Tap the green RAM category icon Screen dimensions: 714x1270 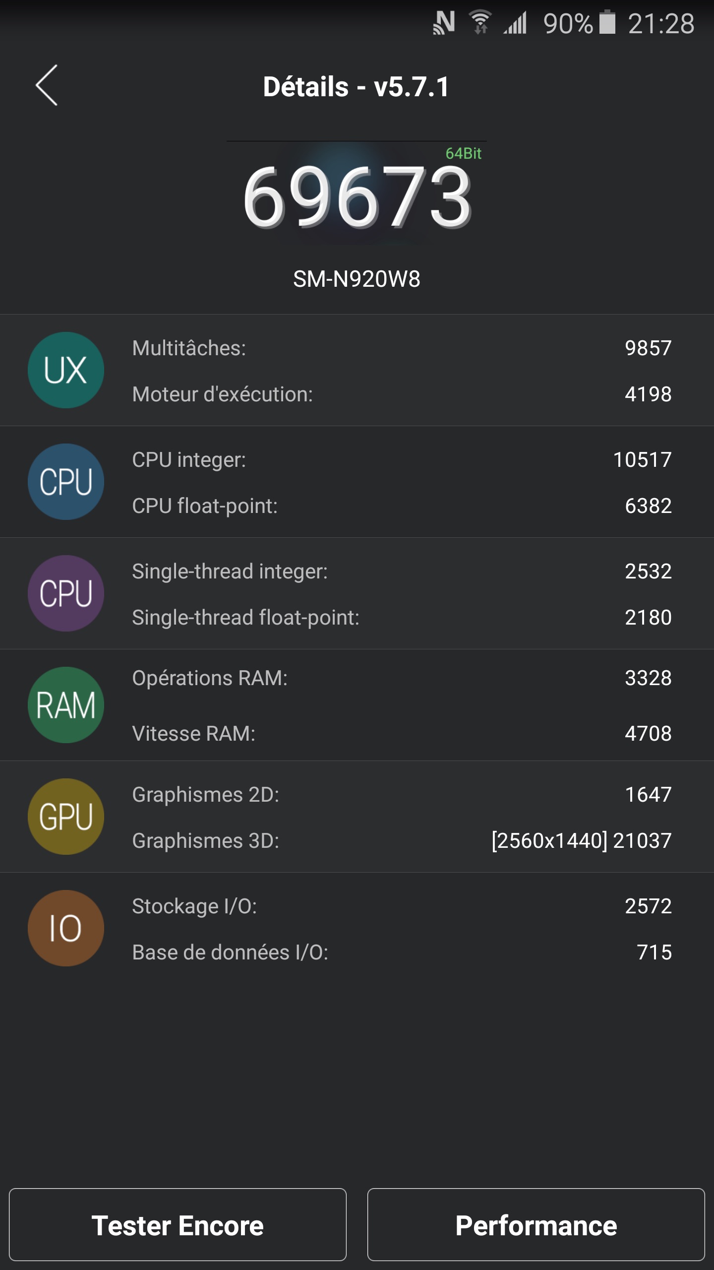pos(66,705)
